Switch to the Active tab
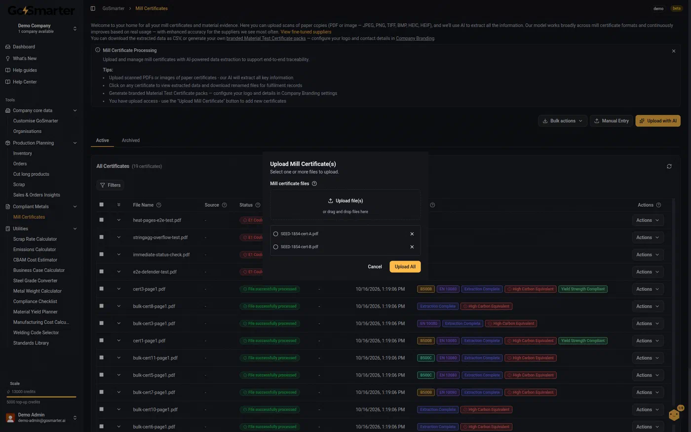This screenshot has width=691, height=432. [x=103, y=141]
